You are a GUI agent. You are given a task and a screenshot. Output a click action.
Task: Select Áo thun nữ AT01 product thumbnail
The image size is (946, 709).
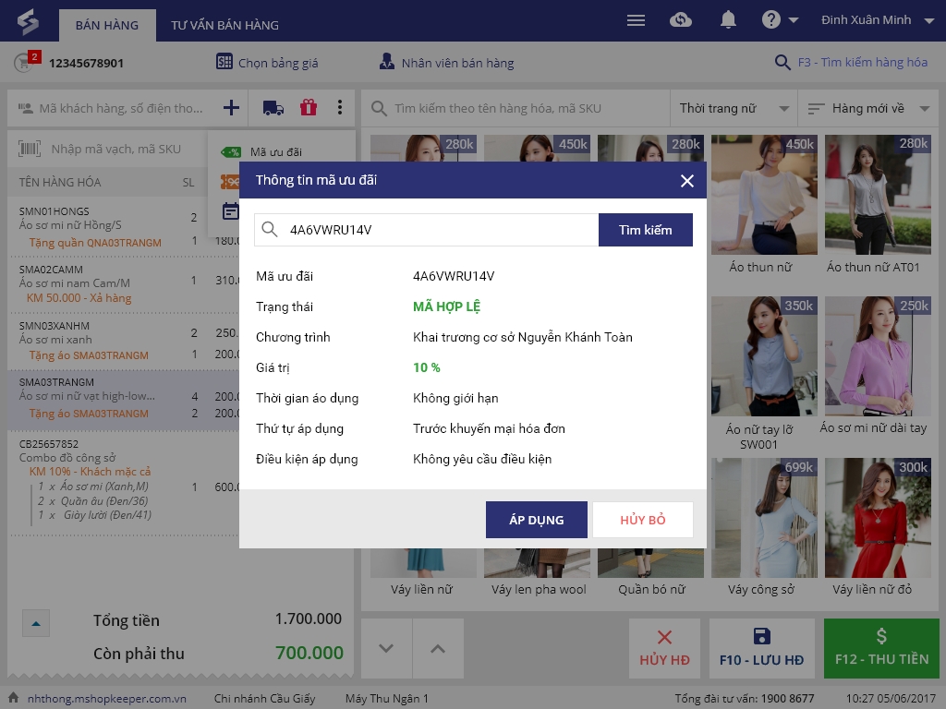[878, 194]
